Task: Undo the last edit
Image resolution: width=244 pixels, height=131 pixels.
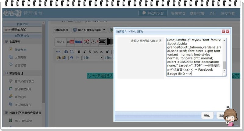Action: (72, 58)
